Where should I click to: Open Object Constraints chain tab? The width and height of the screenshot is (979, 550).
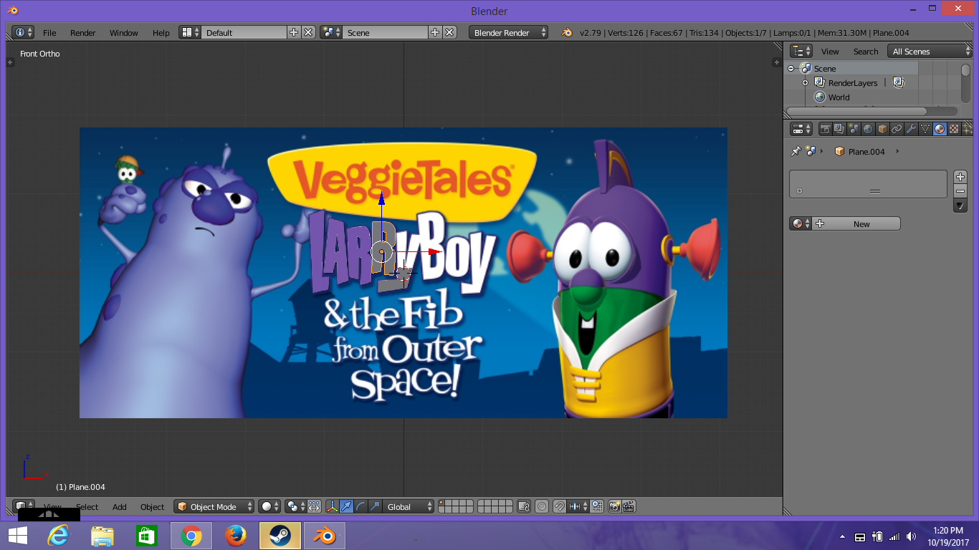click(897, 129)
